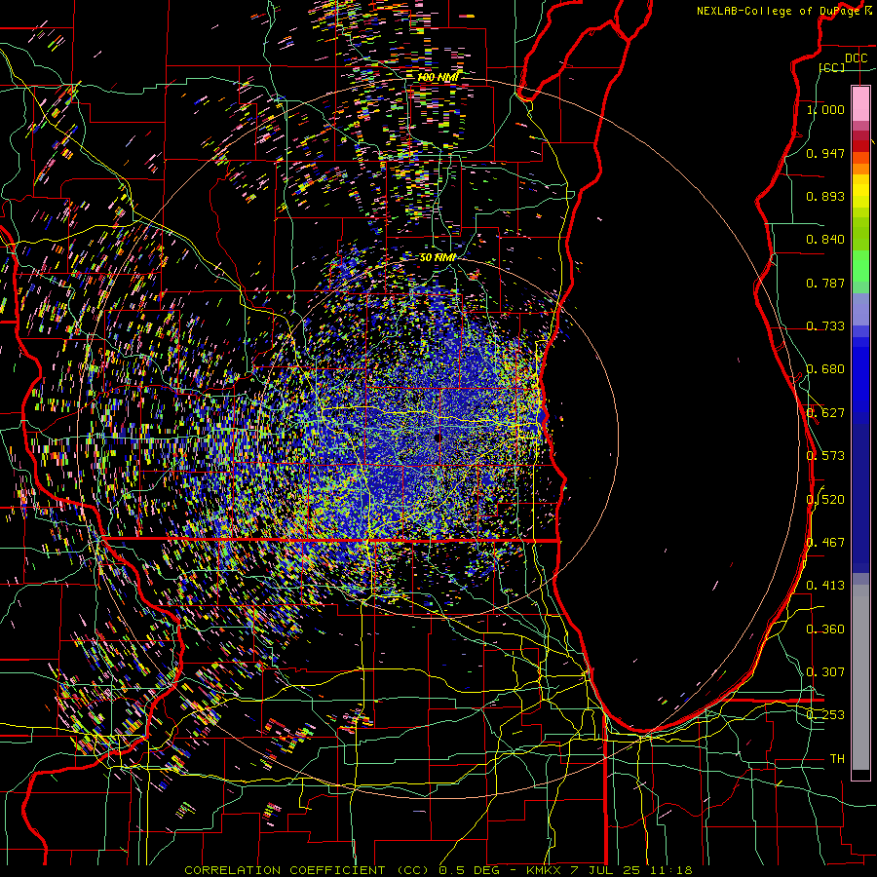Viewport: 877px width, 877px height.
Task: Click the 0.573 scale value
Action: 825,456
